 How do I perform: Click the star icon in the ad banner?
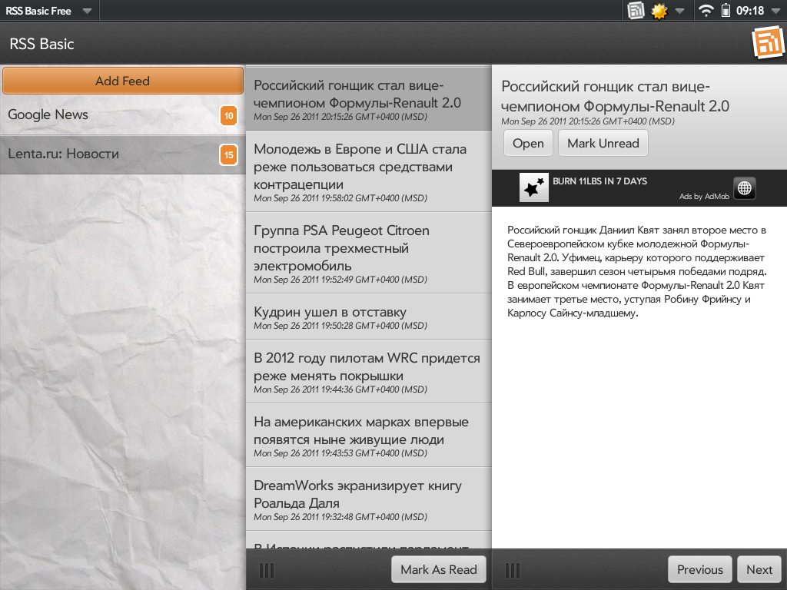pos(533,187)
